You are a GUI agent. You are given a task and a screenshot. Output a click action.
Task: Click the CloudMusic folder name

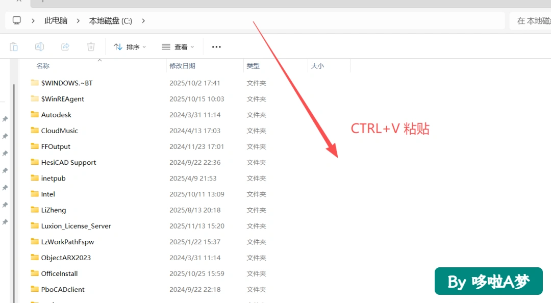pyautogui.click(x=59, y=131)
